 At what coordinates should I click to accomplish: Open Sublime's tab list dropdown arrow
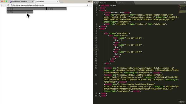coord(184,3)
